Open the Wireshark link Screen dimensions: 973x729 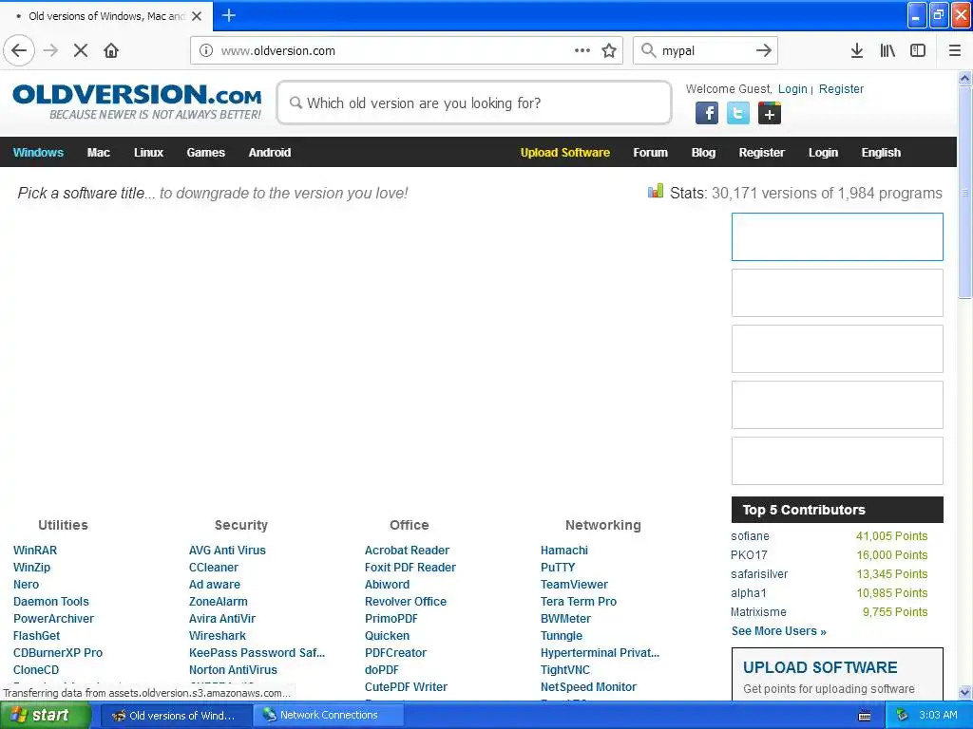coord(218,635)
